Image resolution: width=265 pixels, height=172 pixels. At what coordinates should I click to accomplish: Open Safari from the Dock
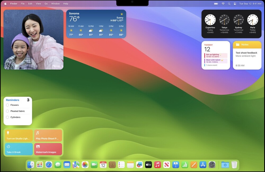(x=49, y=165)
